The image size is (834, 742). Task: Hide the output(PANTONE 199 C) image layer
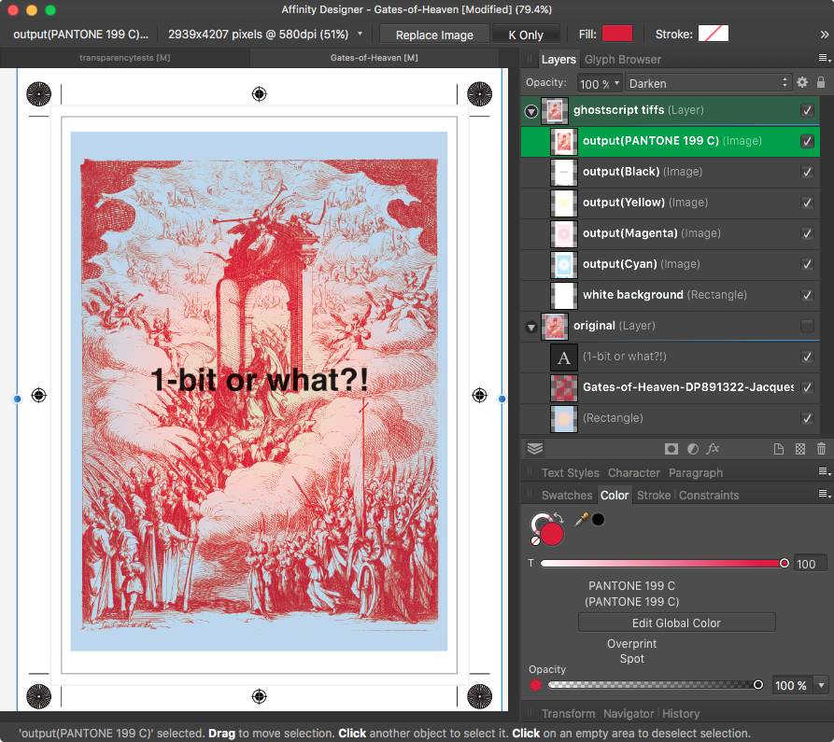pyautogui.click(x=807, y=141)
